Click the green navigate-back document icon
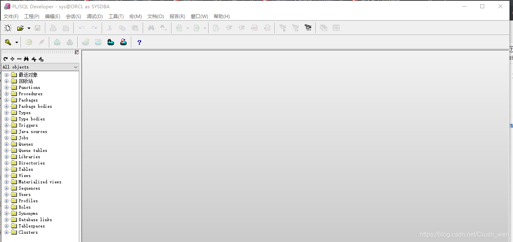This screenshot has width=513, height=242. [179, 28]
